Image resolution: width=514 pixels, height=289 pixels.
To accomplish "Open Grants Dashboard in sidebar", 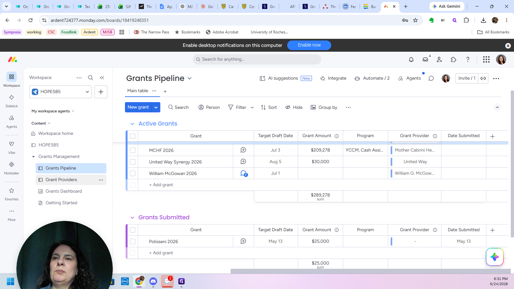I will click(64, 191).
